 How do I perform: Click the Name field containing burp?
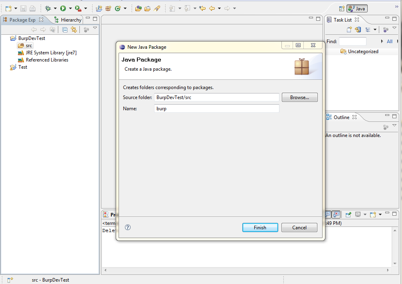tap(217, 109)
